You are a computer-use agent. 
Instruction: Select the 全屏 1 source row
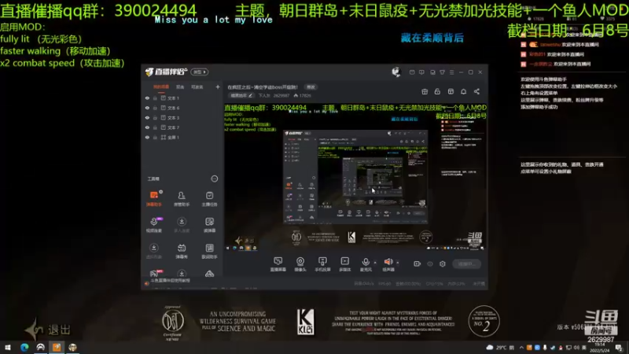(x=182, y=137)
